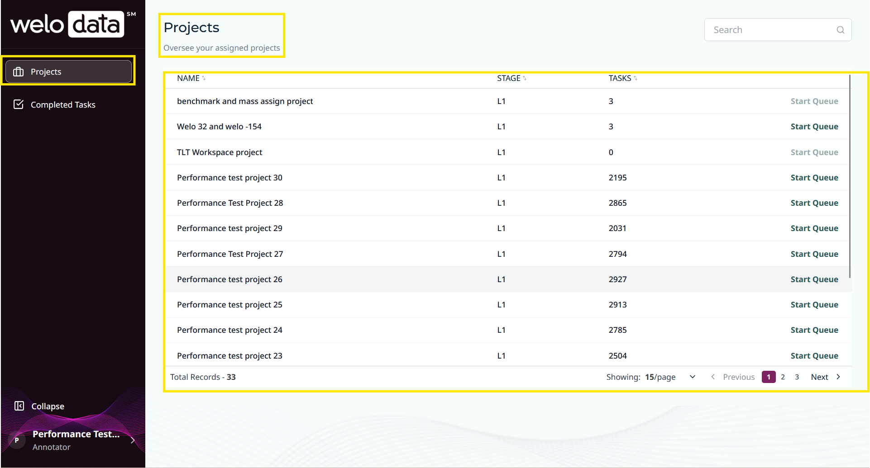Go to page 2 of results

(783, 377)
